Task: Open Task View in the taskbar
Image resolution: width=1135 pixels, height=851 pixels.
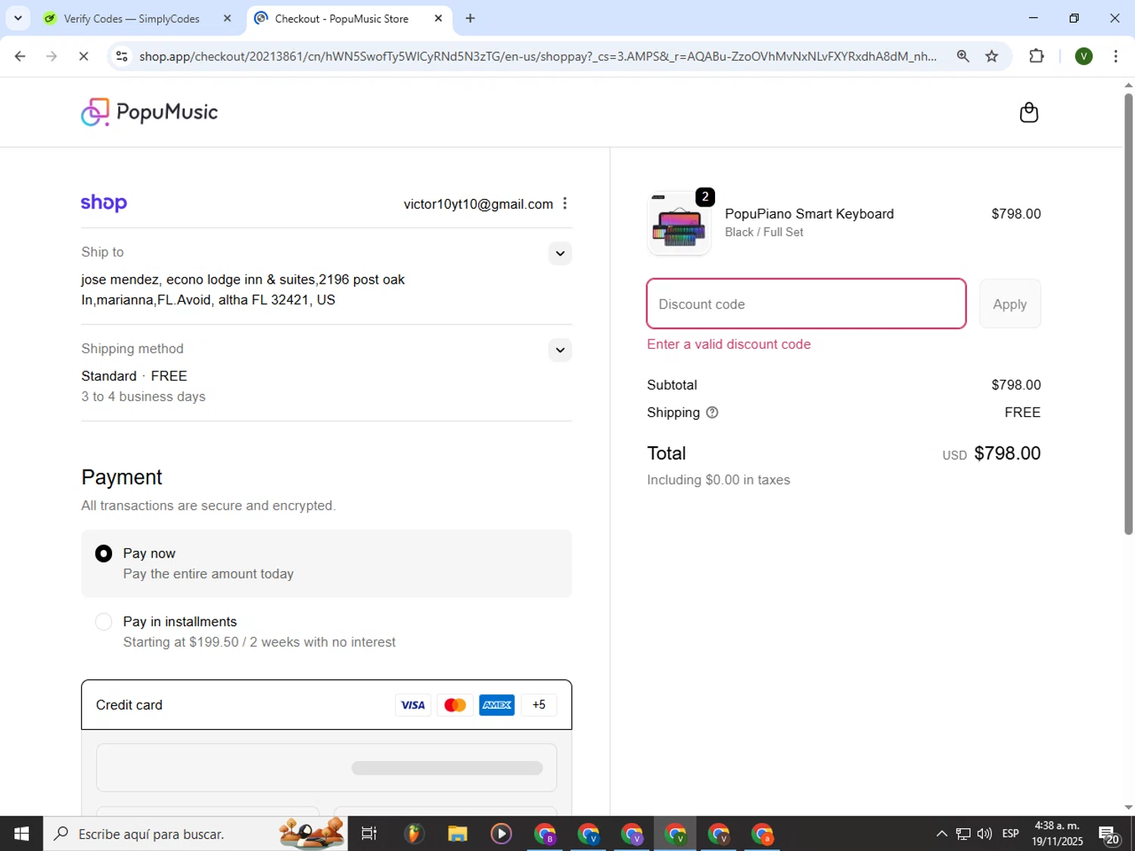Action: [x=369, y=834]
